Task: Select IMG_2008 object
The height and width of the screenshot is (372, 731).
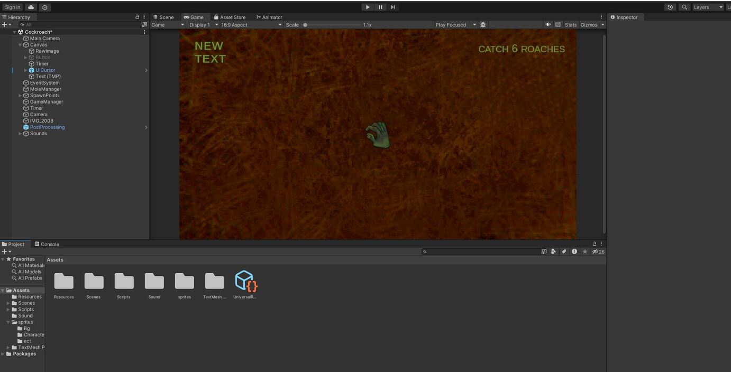Action: pyautogui.click(x=41, y=121)
